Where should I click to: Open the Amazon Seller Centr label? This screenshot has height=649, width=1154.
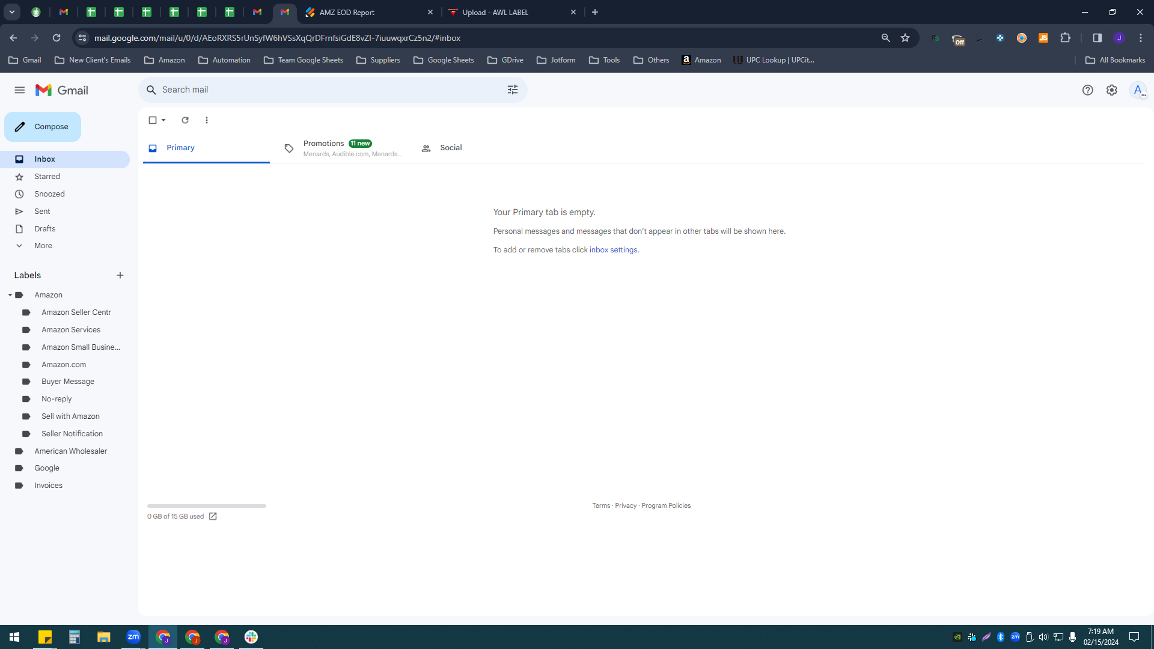[x=76, y=312]
